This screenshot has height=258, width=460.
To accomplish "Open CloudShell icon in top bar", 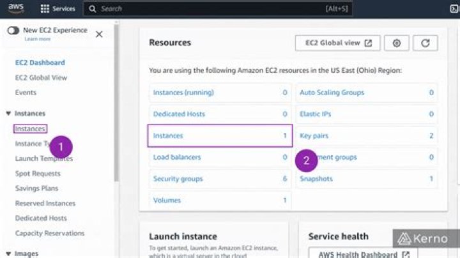I will (453, 9).
